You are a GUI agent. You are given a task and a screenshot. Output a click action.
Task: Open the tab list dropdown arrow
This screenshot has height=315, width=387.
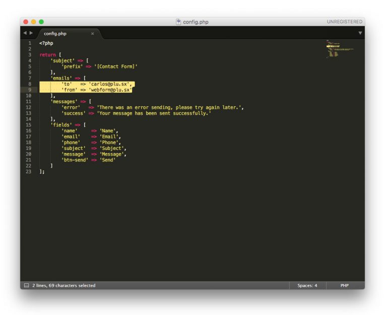[360, 33]
